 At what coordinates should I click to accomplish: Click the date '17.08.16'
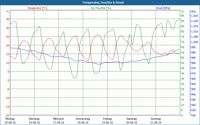(58, 122)
